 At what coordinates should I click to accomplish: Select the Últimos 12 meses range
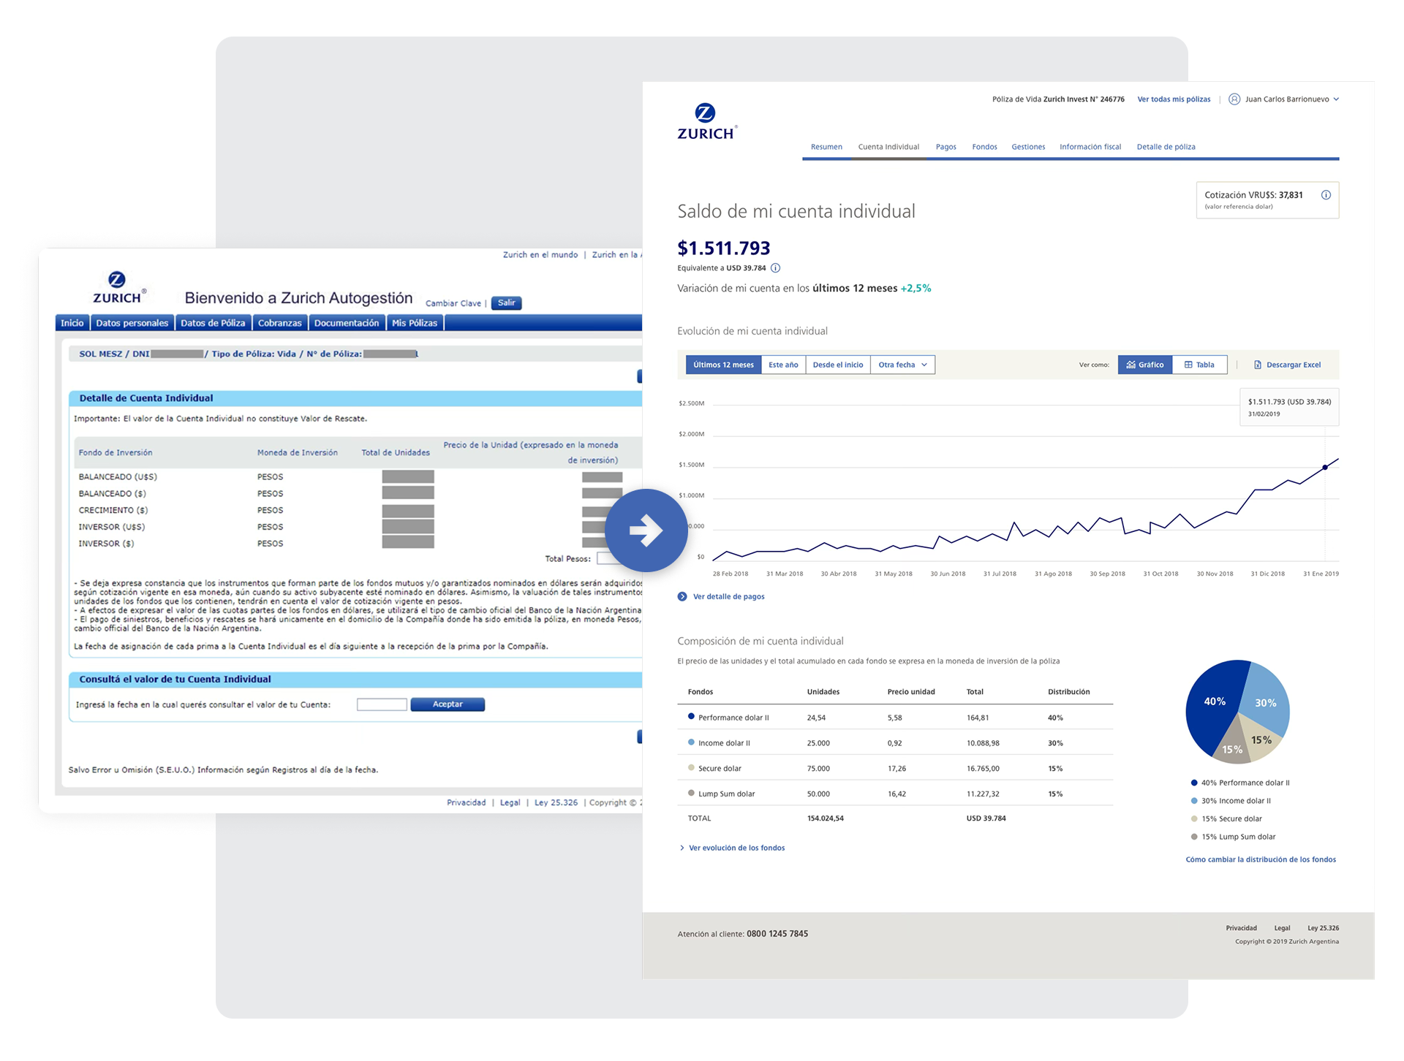(x=723, y=365)
